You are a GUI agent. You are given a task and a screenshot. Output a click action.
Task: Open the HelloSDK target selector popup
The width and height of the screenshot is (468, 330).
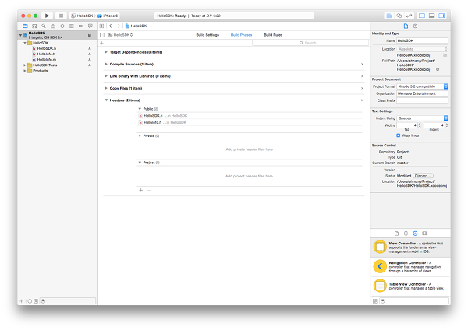click(121, 35)
